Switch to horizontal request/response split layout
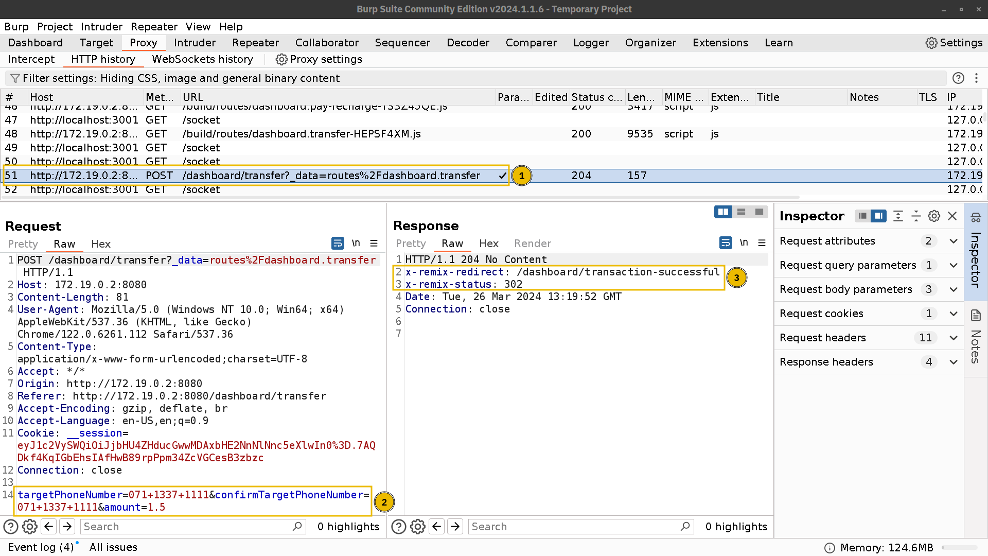Screen dimensions: 988x556 coord(741,212)
